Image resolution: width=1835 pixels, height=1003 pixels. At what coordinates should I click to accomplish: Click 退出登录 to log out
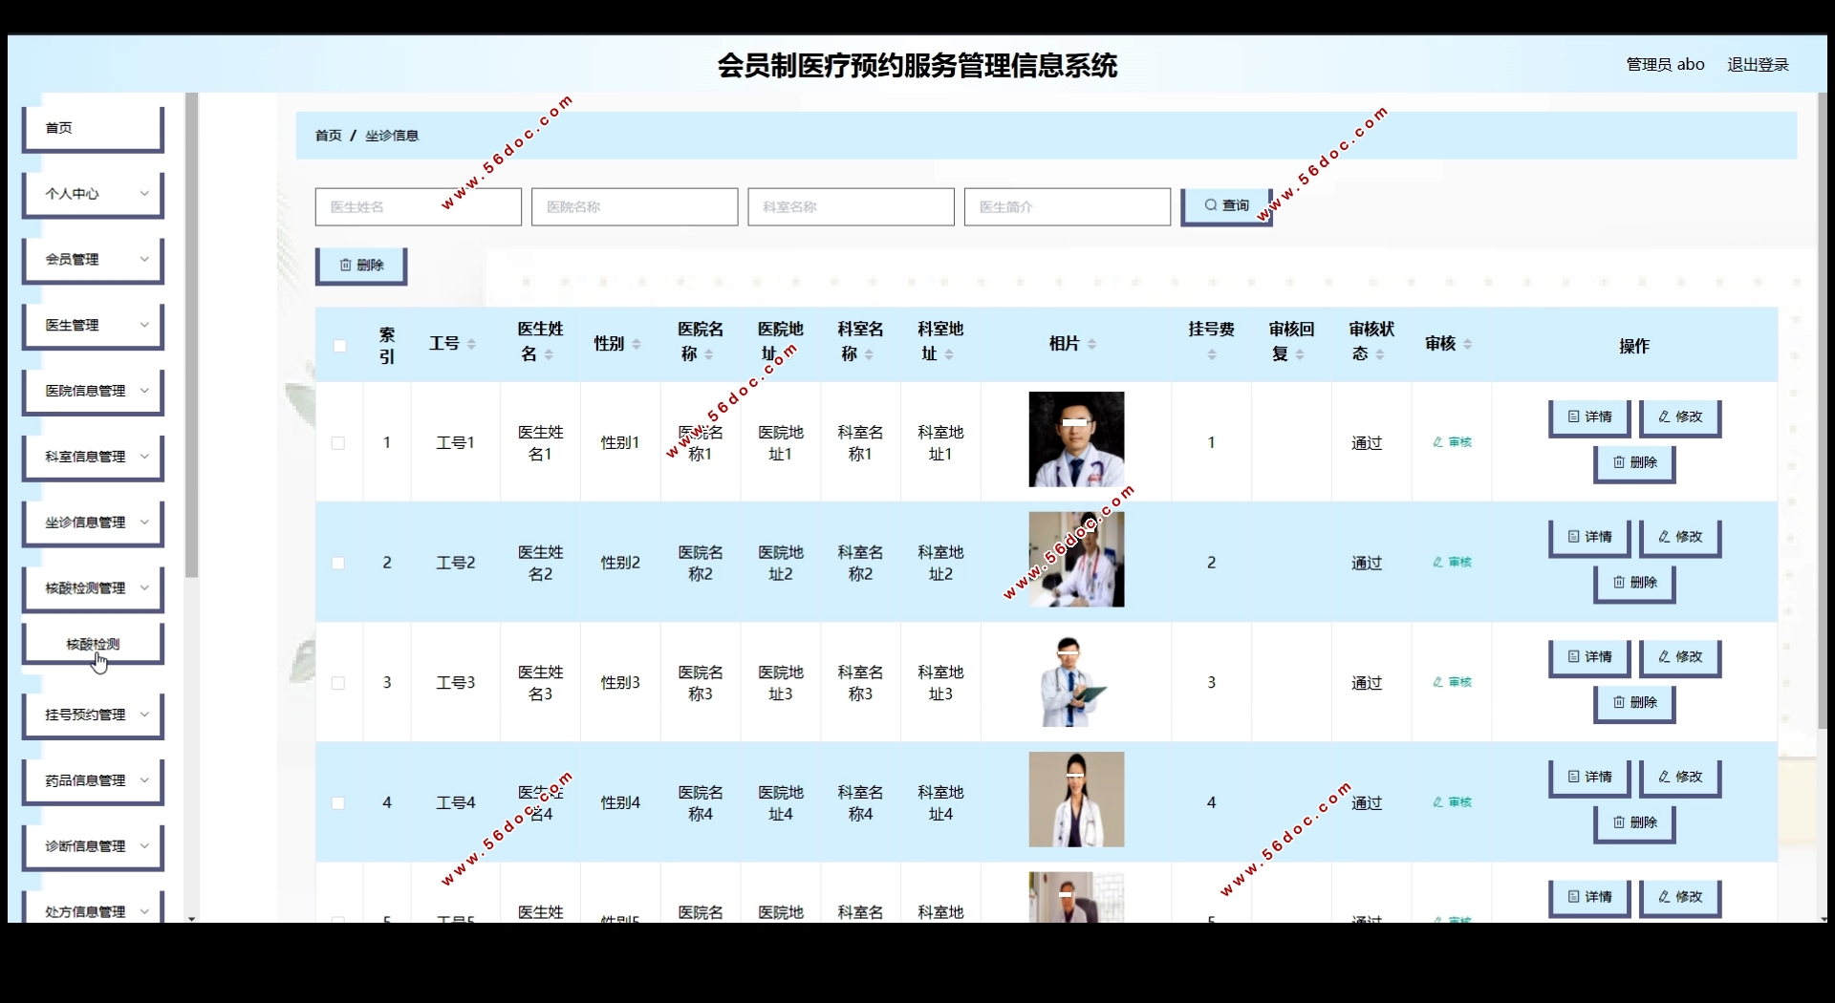(x=1758, y=65)
